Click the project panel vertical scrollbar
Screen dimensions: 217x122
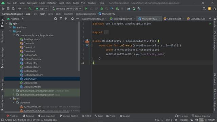[x=79, y=46]
